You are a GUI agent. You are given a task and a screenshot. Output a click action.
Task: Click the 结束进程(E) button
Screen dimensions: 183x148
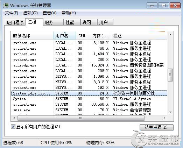pyautogui.click(x=156, y=127)
